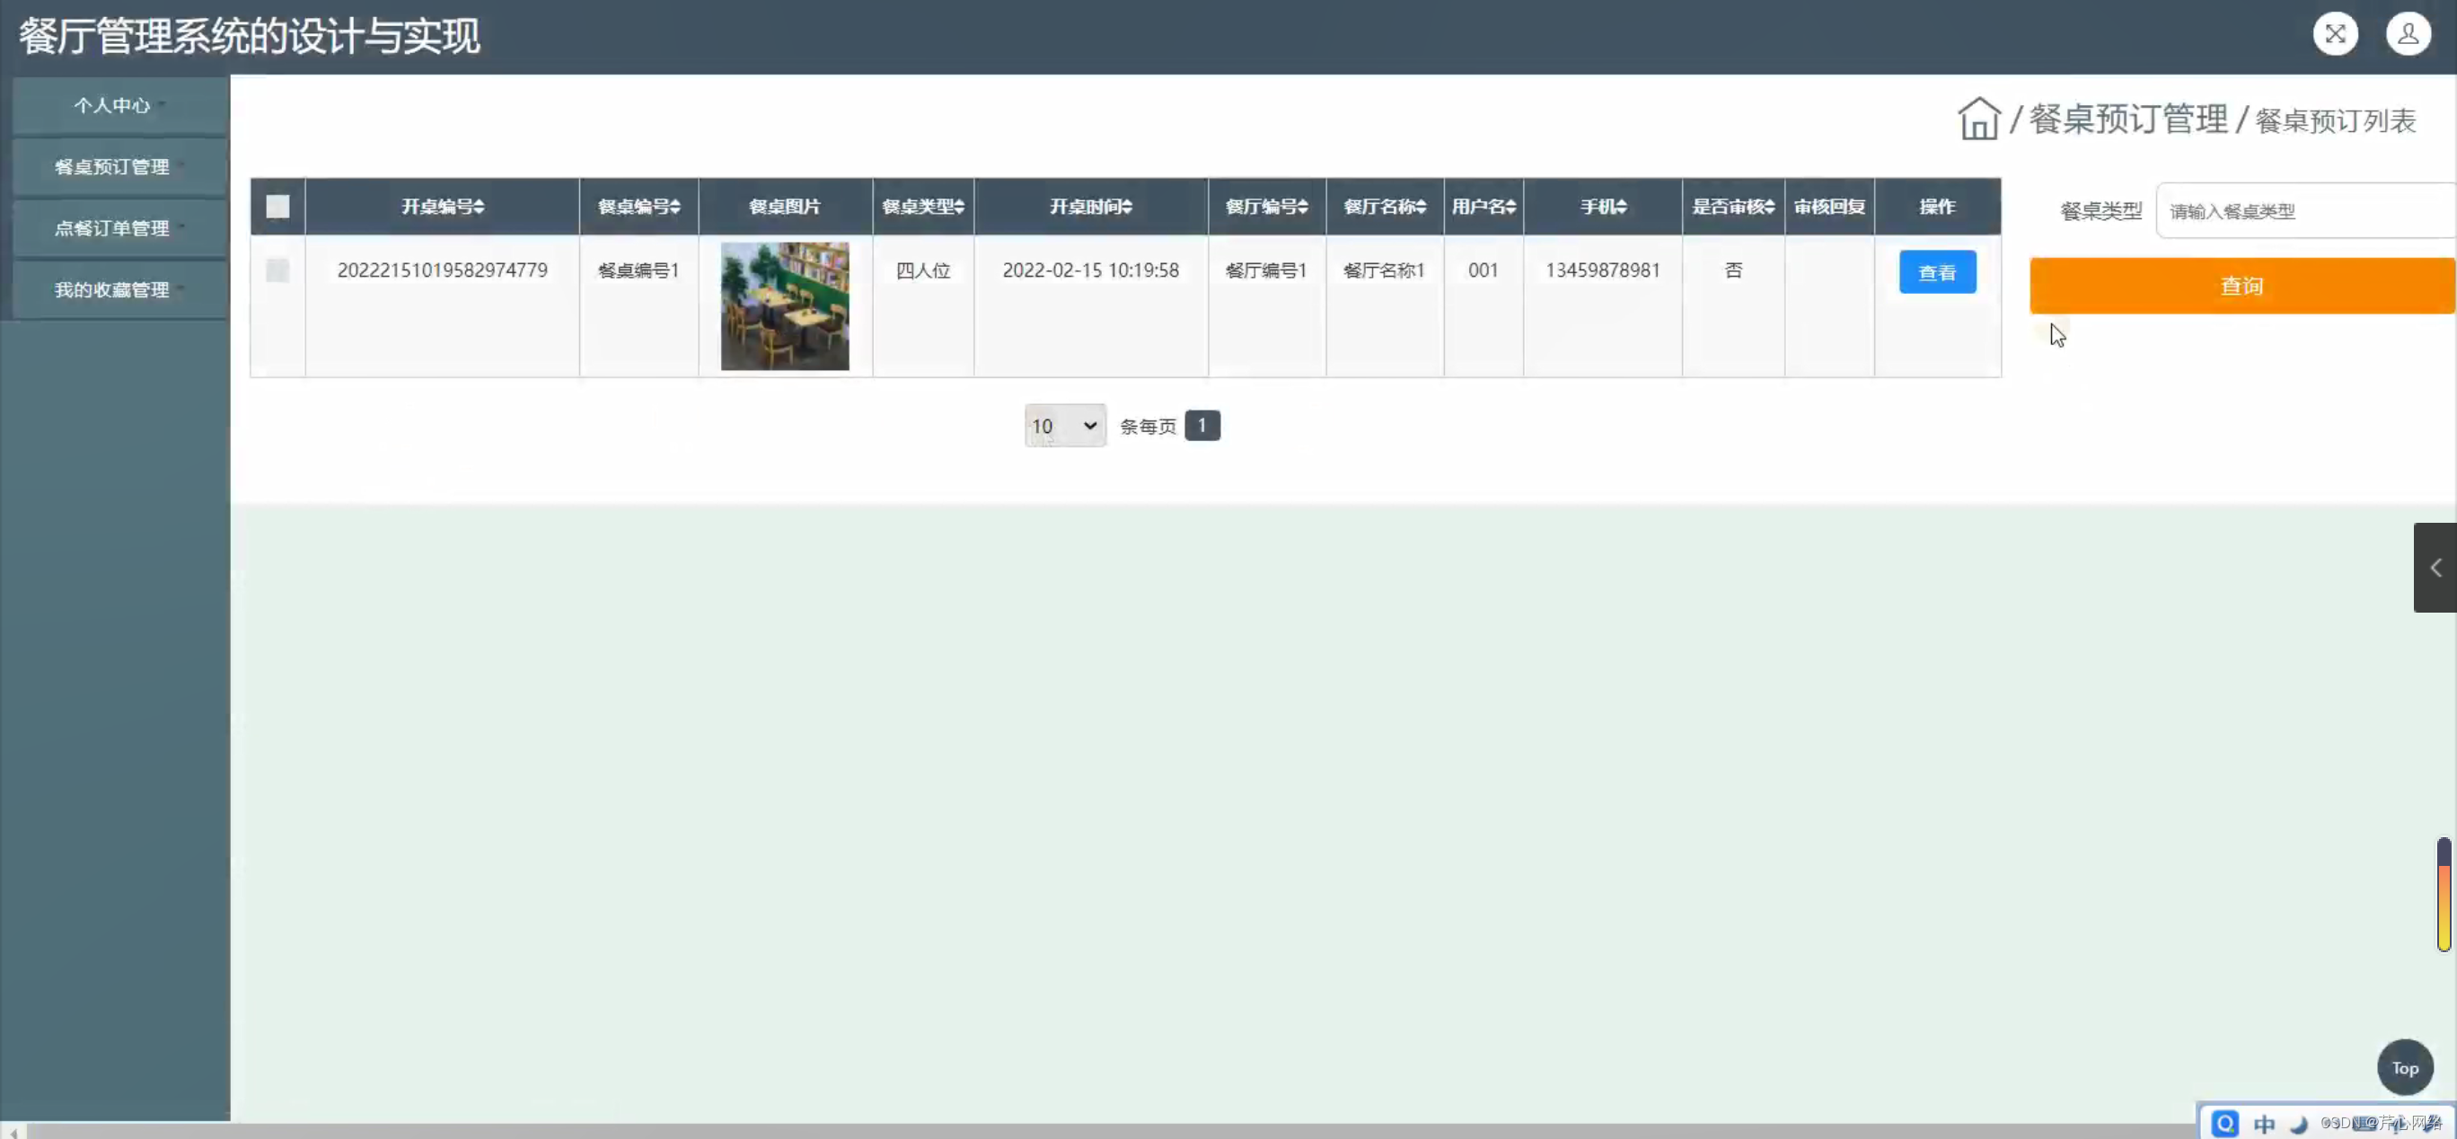2457x1139 pixels.
Task: Check the first table row checkbox
Action: click(277, 271)
